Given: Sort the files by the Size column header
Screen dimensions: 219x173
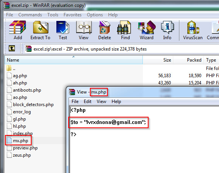Looking at the screenshot, I should click(158, 60).
